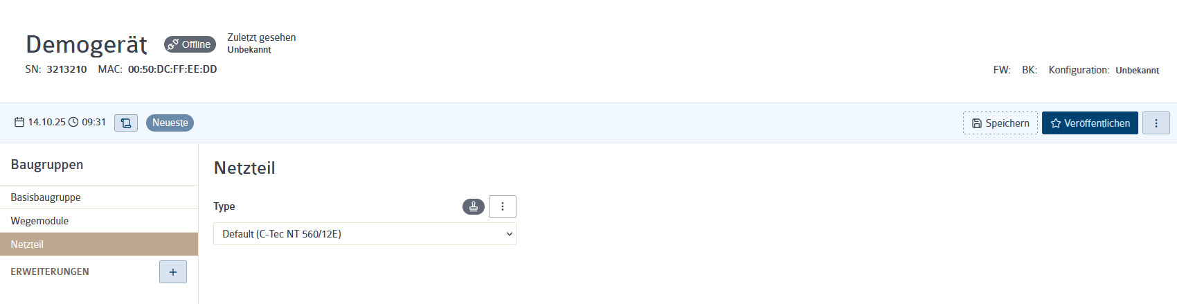Image resolution: width=1177 pixels, height=304 pixels.
Task: Click the Offline connection status badge
Action: tap(190, 44)
